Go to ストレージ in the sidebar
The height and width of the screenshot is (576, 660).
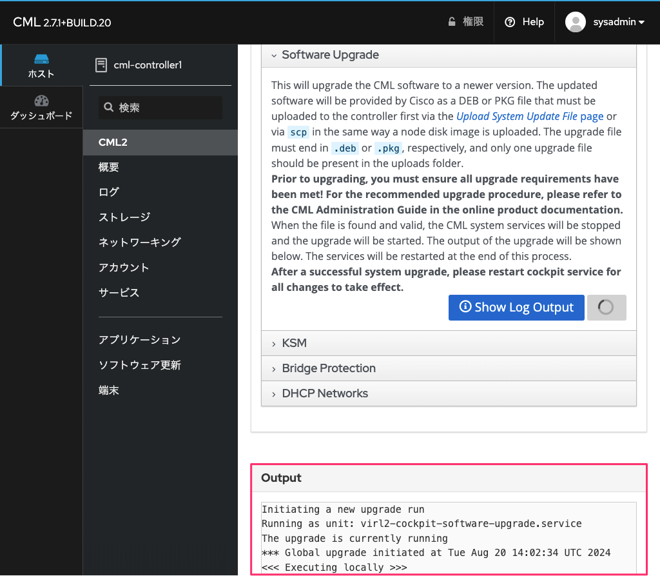point(124,217)
